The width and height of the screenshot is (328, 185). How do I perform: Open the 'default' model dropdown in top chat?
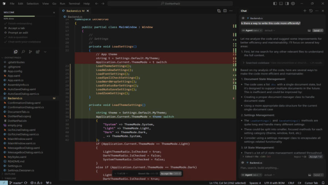point(270,30)
